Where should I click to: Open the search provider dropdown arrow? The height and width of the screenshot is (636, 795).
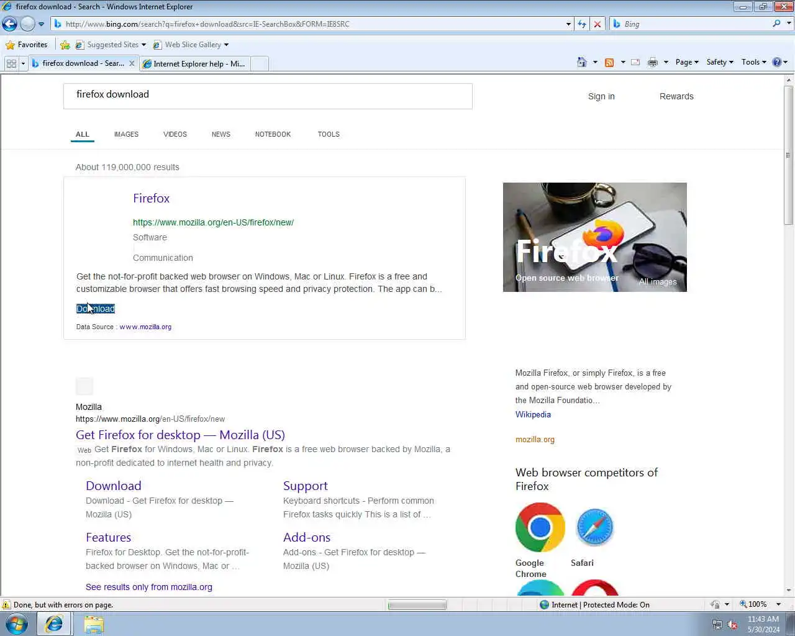[x=789, y=24]
